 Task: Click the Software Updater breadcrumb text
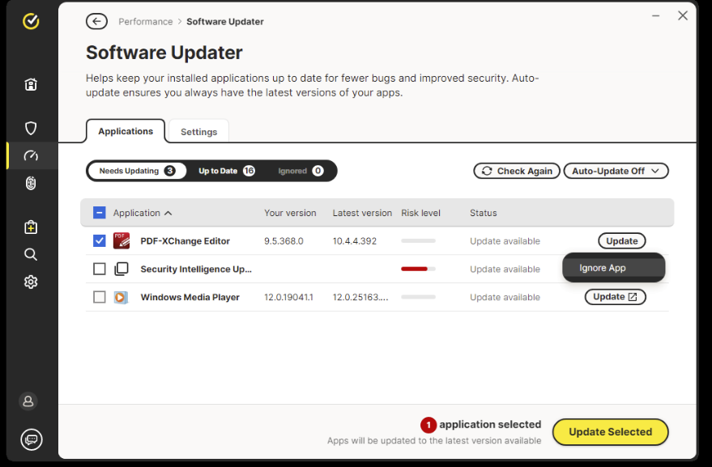point(224,21)
